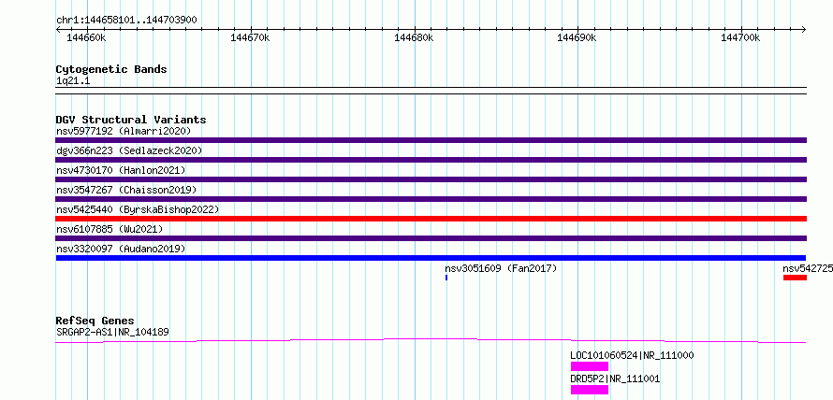Click the nsv5425440 (ByrskaBishop2022) label
Screen dimensions: 833x400
[x=138, y=209]
